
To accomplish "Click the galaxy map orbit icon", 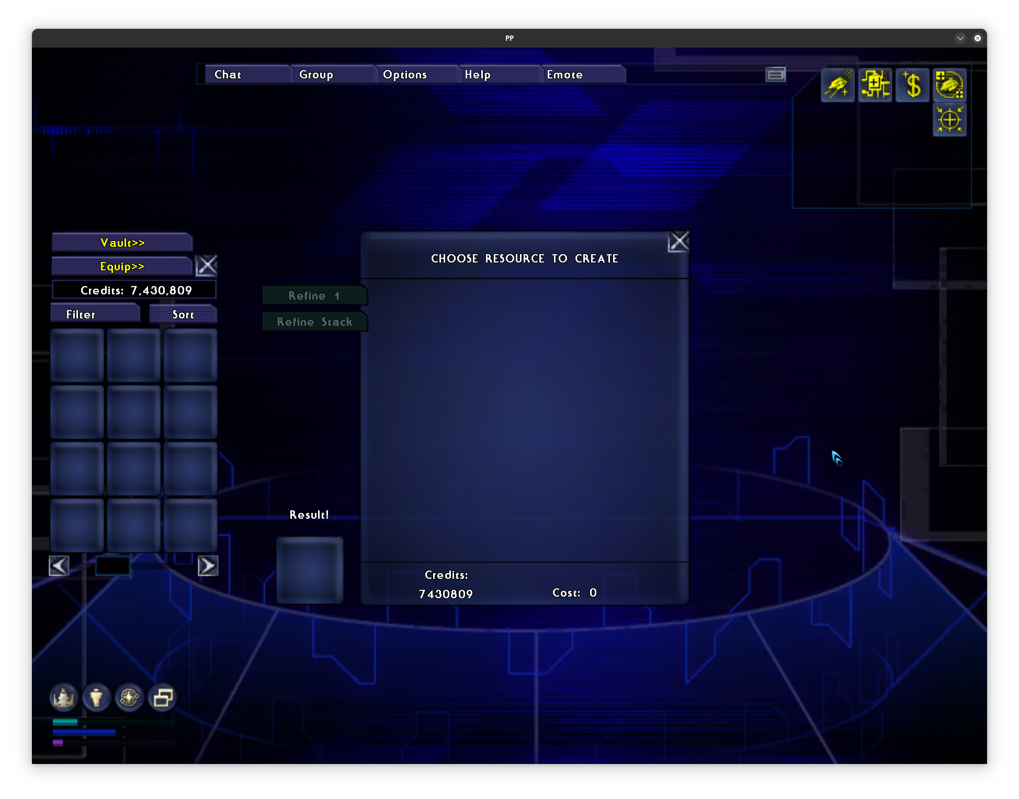I will [x=129, y=698].
